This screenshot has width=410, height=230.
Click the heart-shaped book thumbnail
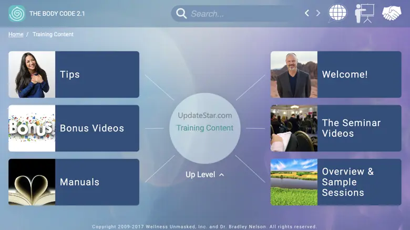pyautogui.click(x=32, y=182)
